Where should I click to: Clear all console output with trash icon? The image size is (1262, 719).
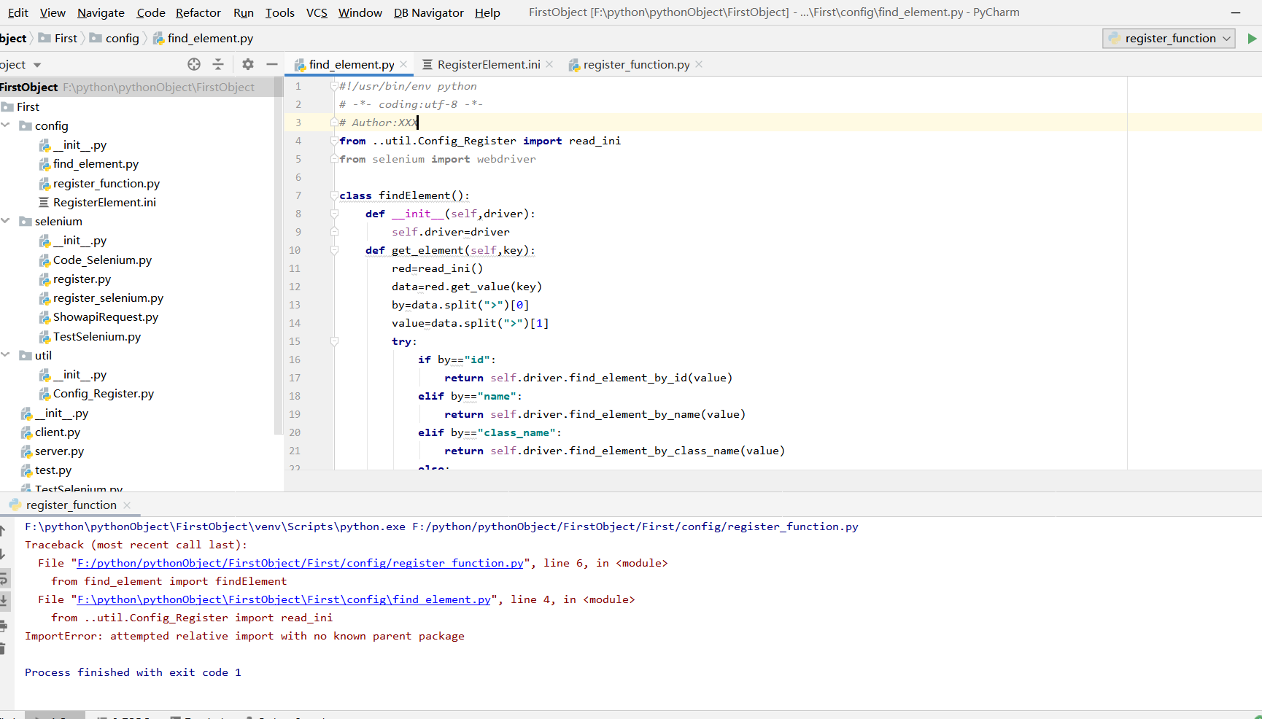click(2, 648)
